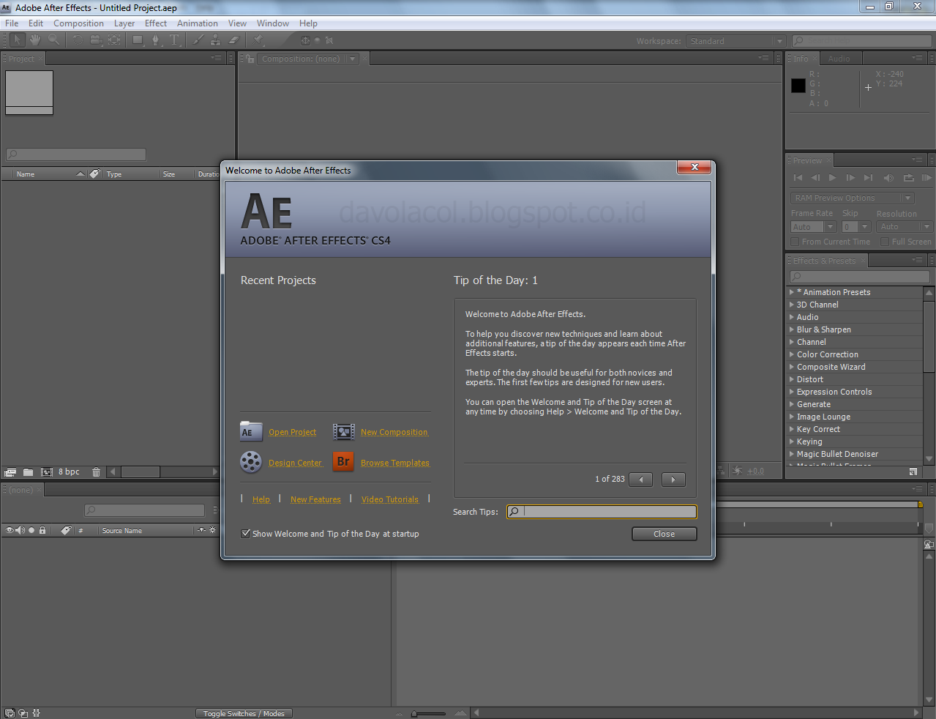Select the Brush tool

pos(198,40)
